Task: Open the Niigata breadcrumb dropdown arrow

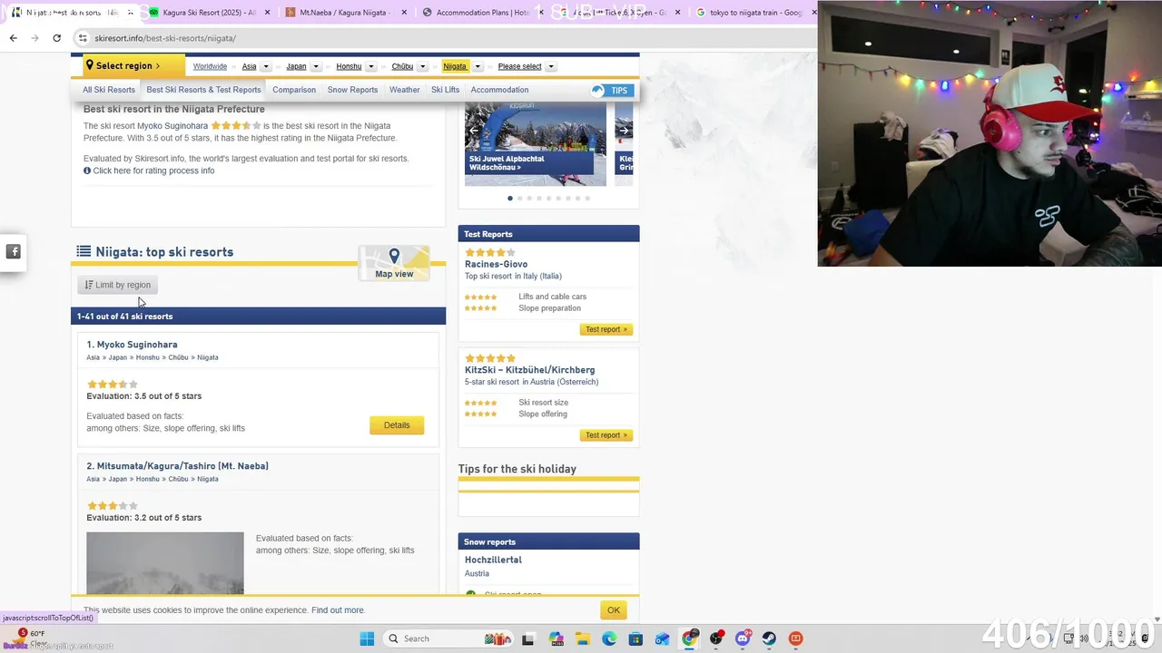Action: click(478, 66)
